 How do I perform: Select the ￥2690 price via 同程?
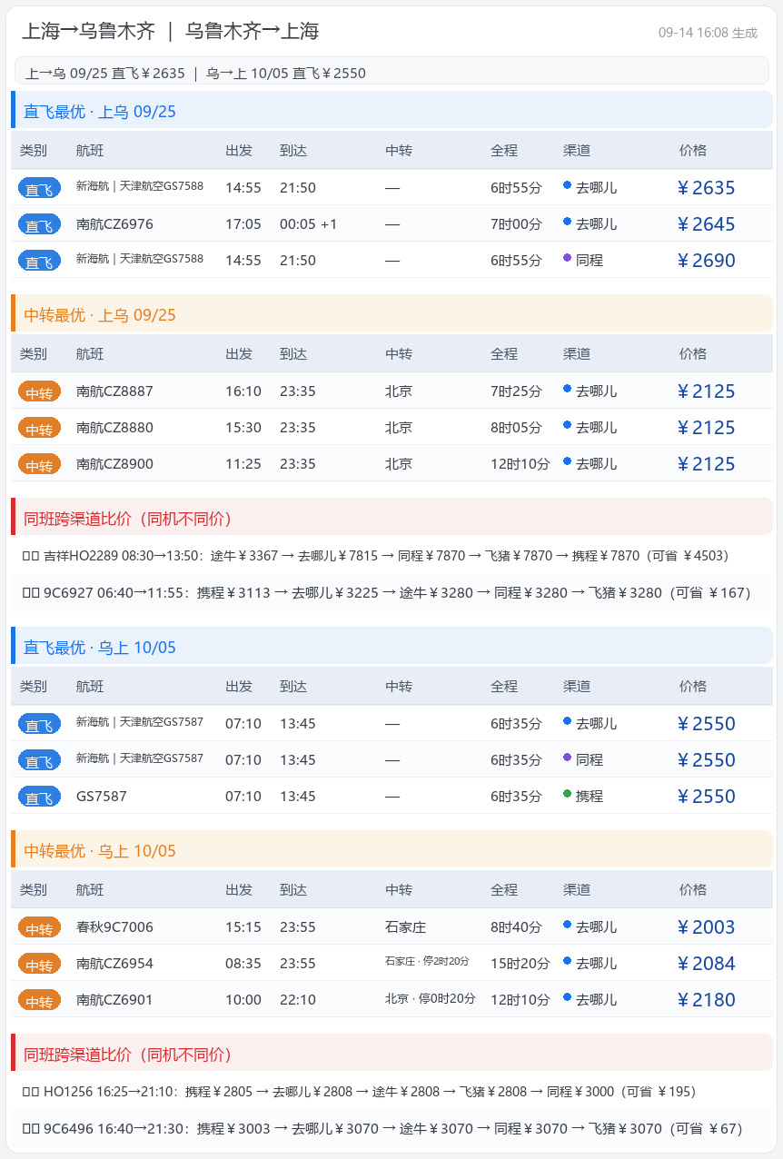[707, 261]
